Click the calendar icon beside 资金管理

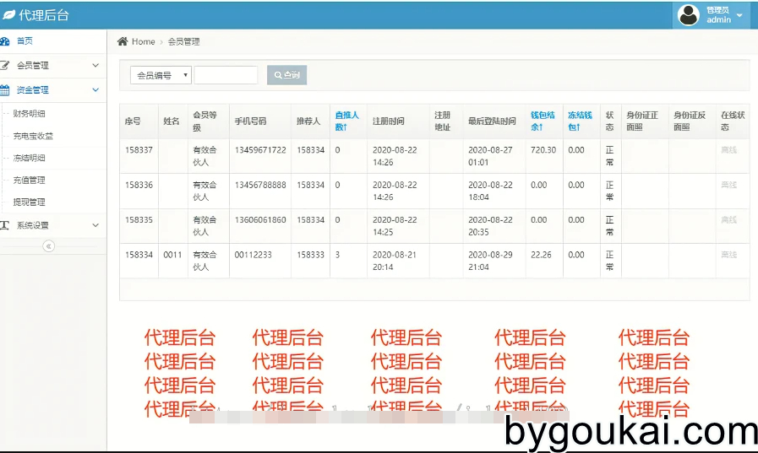[5, 89]
